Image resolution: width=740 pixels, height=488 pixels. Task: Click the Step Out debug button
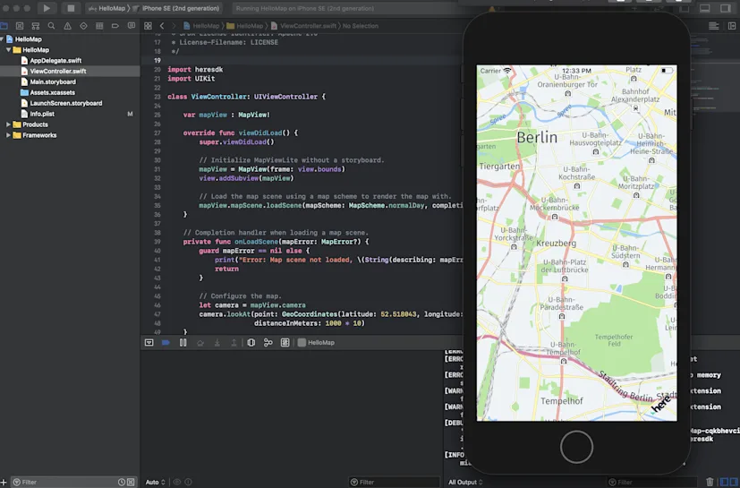[234, 343]
